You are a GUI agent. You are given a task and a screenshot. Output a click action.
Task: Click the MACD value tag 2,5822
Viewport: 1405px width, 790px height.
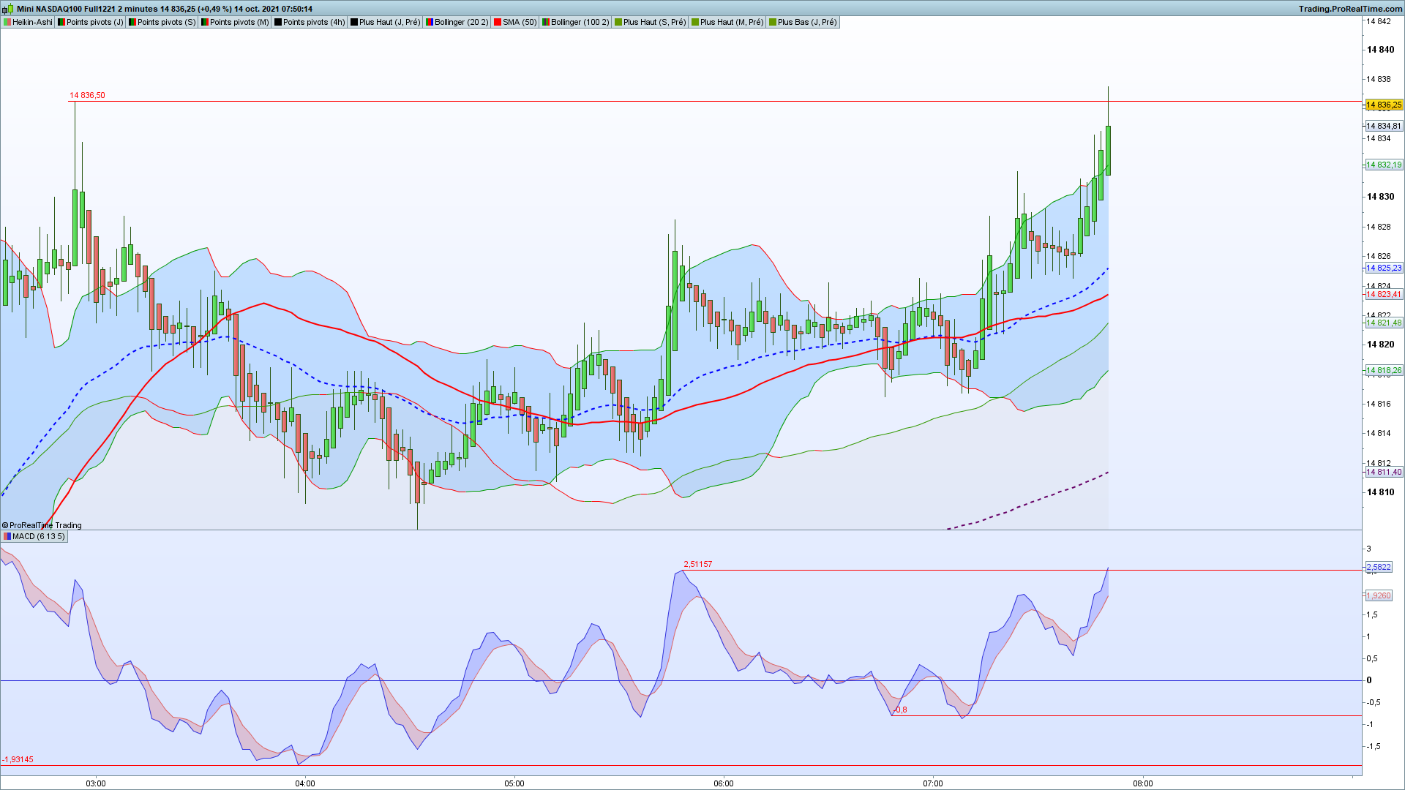[x=1379, y=568]
